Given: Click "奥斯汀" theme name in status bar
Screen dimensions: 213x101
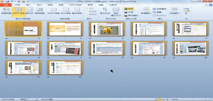Looking at the screenshot, I should click(24, 99).
